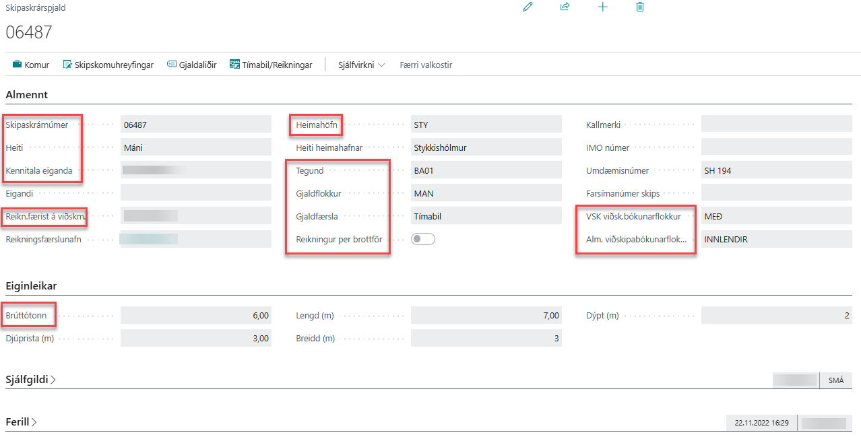Click the SMÁ summary value in Sjálfgildi
The image size is (861, 443).
pos(835,380)
